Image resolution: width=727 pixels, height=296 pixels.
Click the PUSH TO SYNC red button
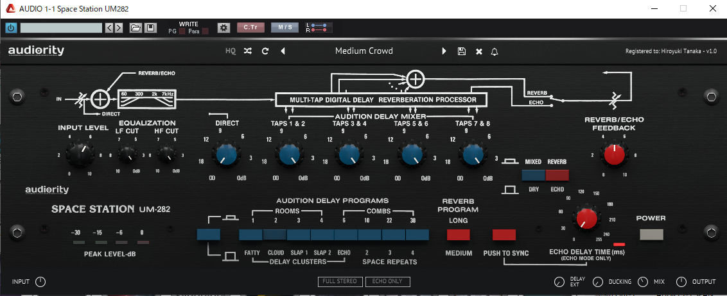[x=504, y=234]
